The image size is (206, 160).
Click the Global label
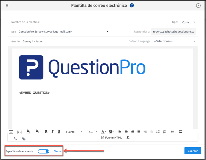tap(57, 151)
